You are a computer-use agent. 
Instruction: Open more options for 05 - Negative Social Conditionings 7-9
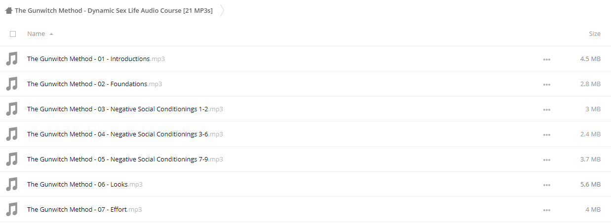click(546, 159)
